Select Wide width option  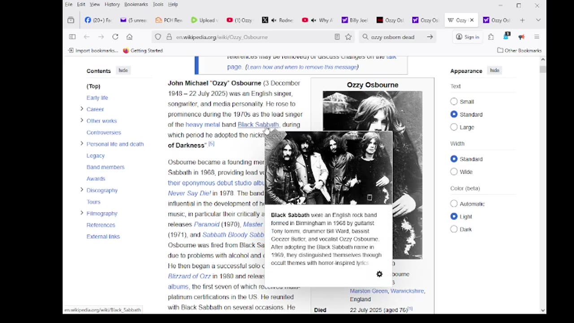454,171
